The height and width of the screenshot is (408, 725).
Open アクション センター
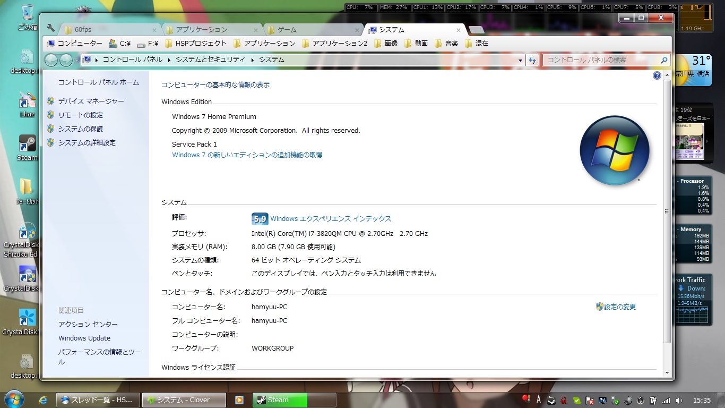[x=88, y=324]
